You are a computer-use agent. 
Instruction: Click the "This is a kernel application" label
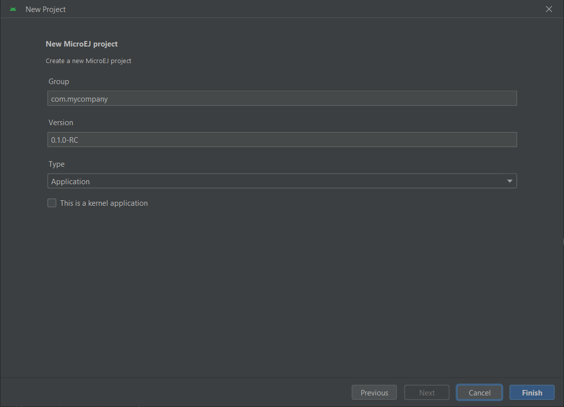click(x=104, y=203)
